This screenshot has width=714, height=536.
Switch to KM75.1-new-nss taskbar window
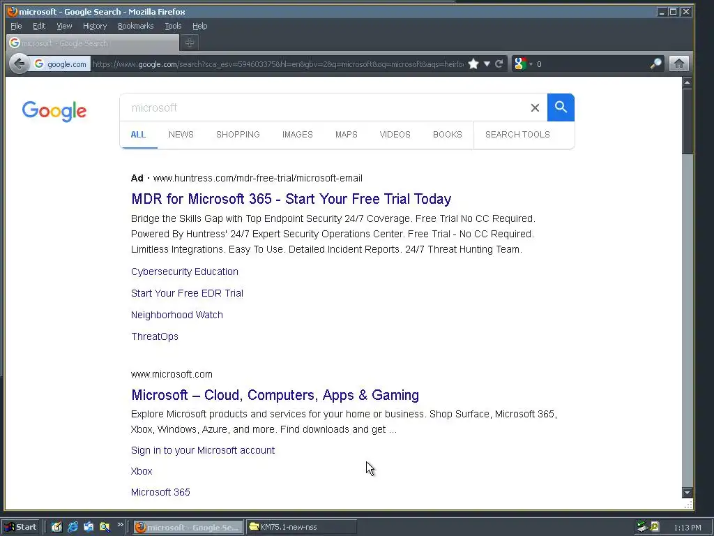pyautogui.click(x=301, y=528)
